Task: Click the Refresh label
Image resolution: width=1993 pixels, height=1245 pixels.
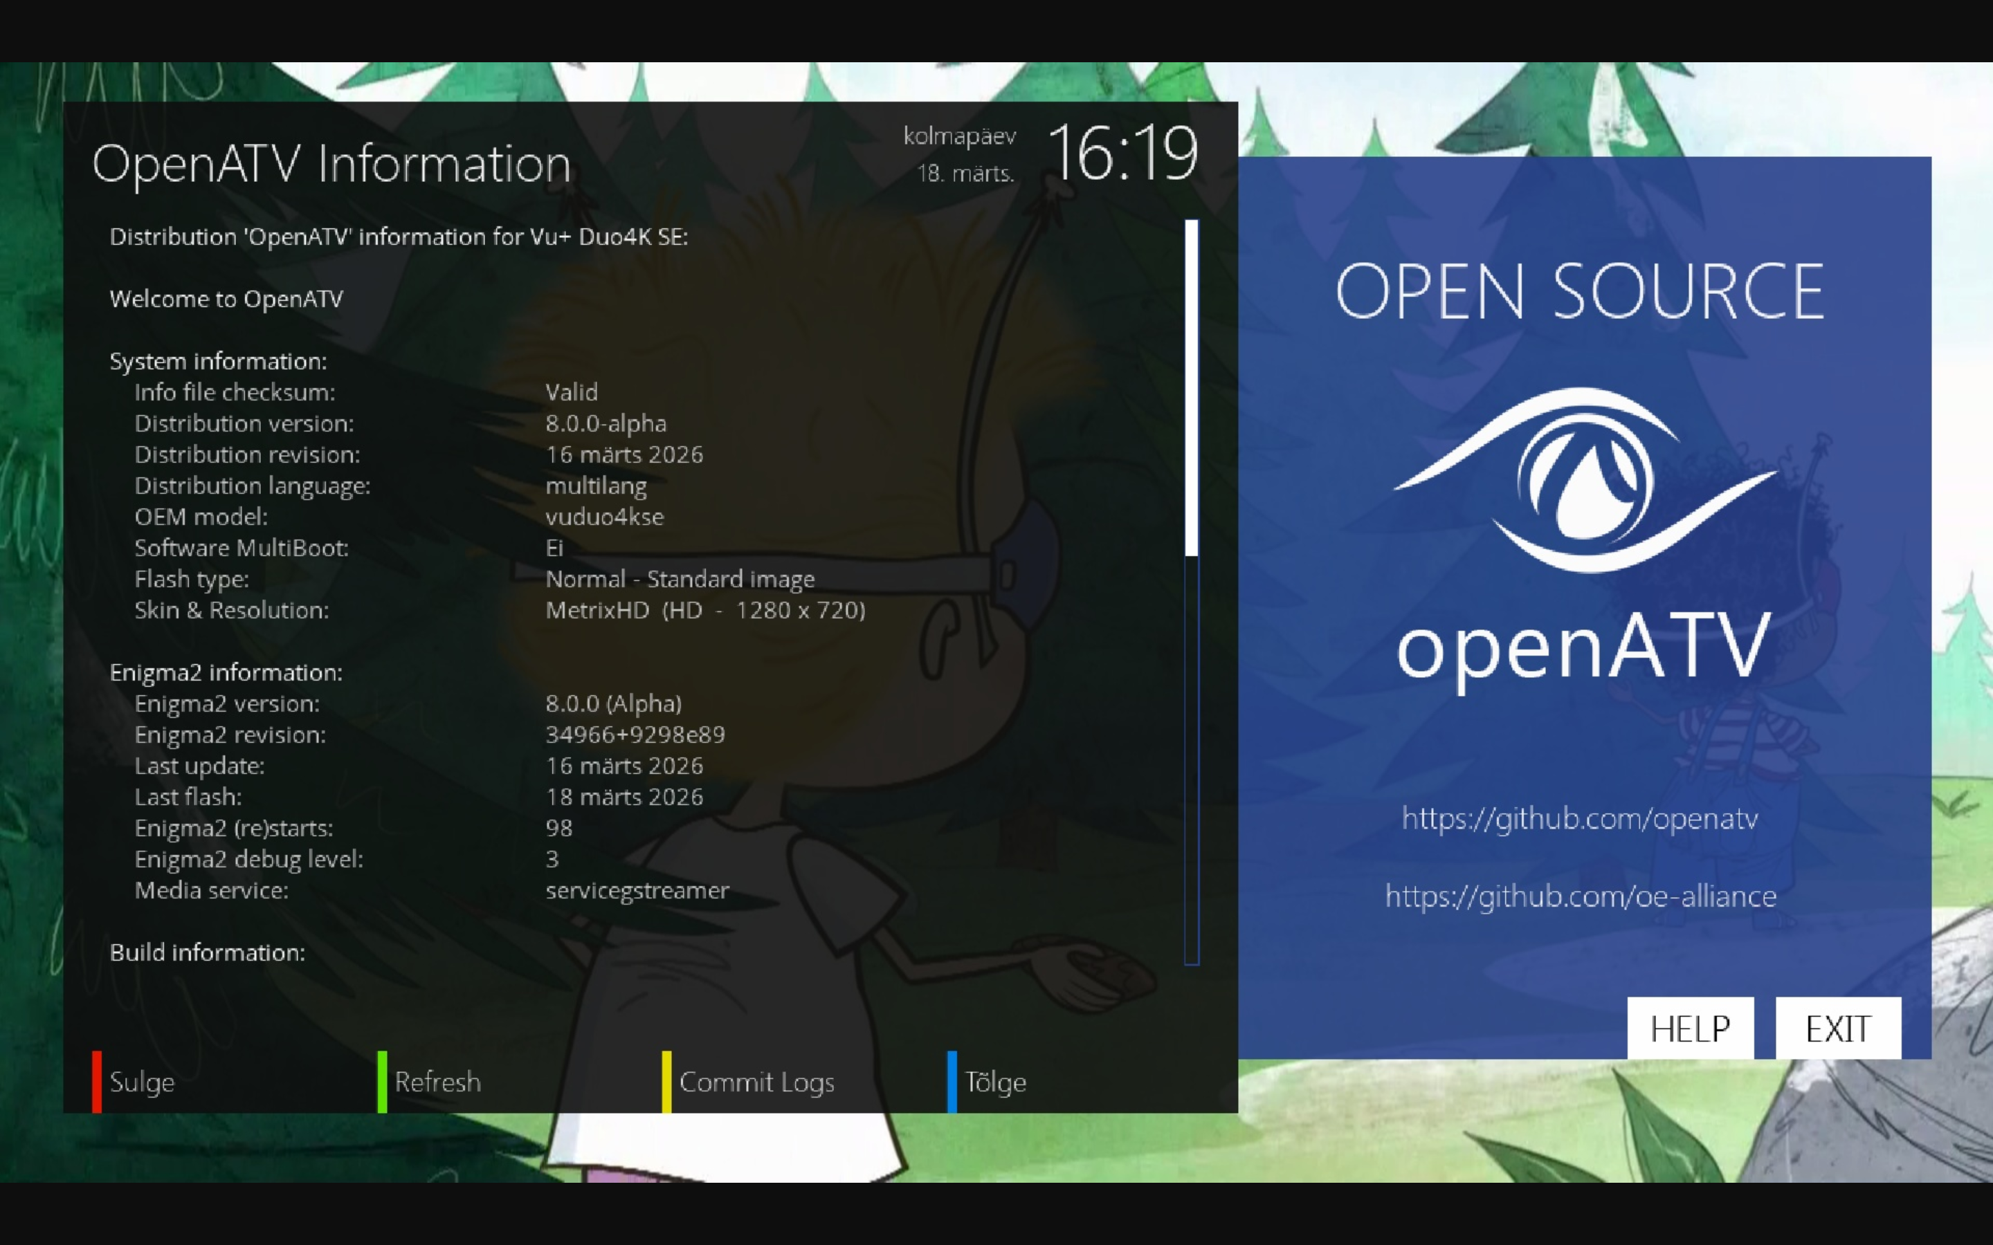Action: tap(437, 1081)
